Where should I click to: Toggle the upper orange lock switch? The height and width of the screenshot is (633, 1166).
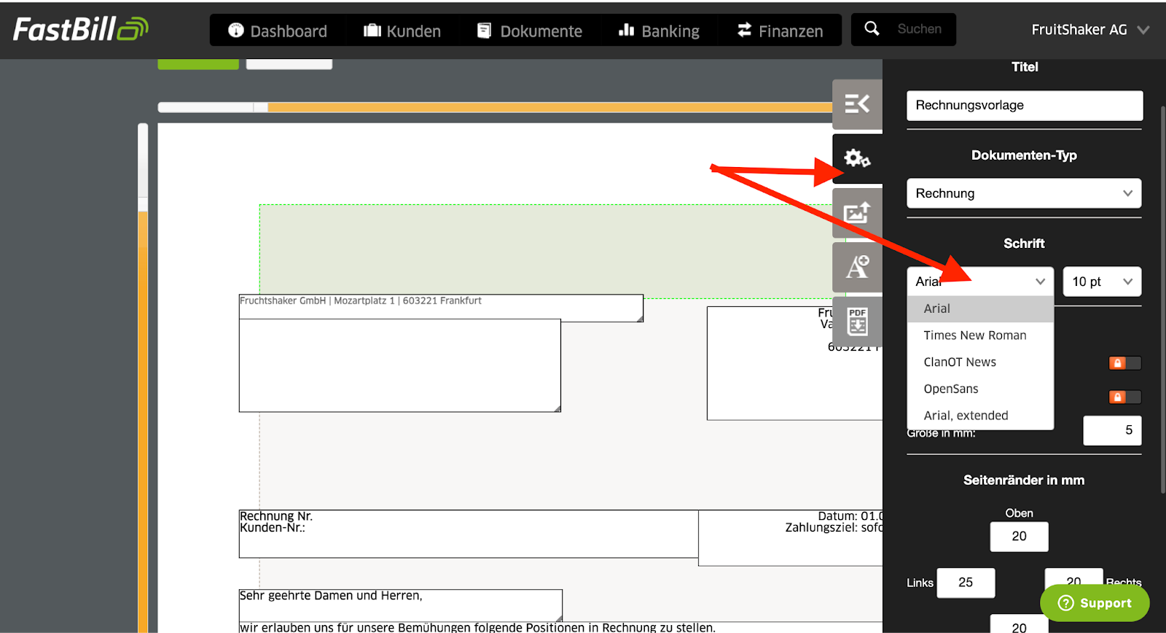(x=1124, y=362)
